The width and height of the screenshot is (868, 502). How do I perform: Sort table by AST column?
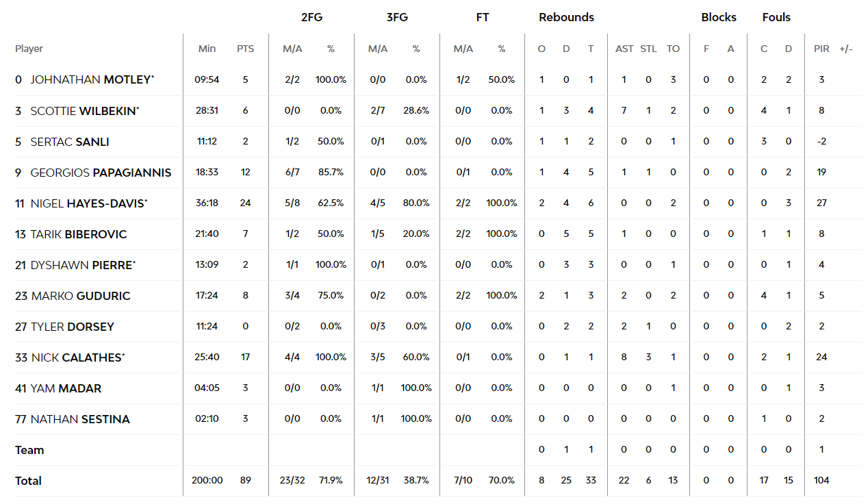click(x=624, y=49)
